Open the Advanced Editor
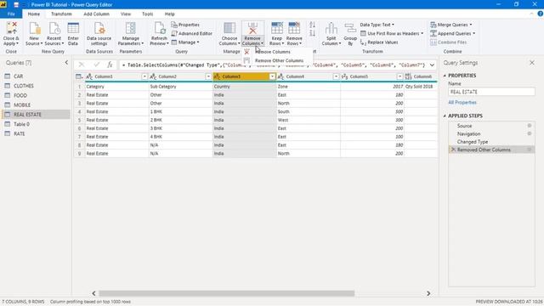 point(191,33)
